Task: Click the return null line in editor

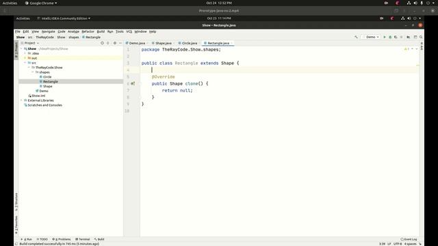Action: pos(177,90)
